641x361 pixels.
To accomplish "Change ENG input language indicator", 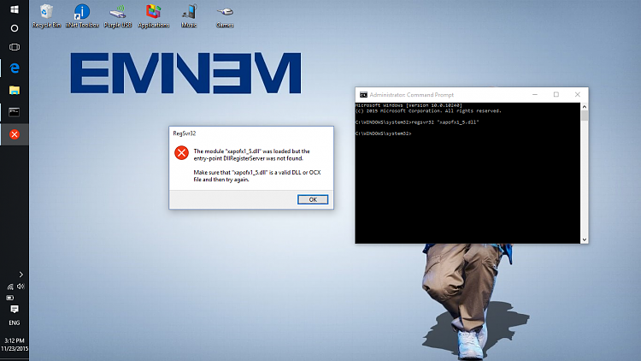I will (15, 323).
